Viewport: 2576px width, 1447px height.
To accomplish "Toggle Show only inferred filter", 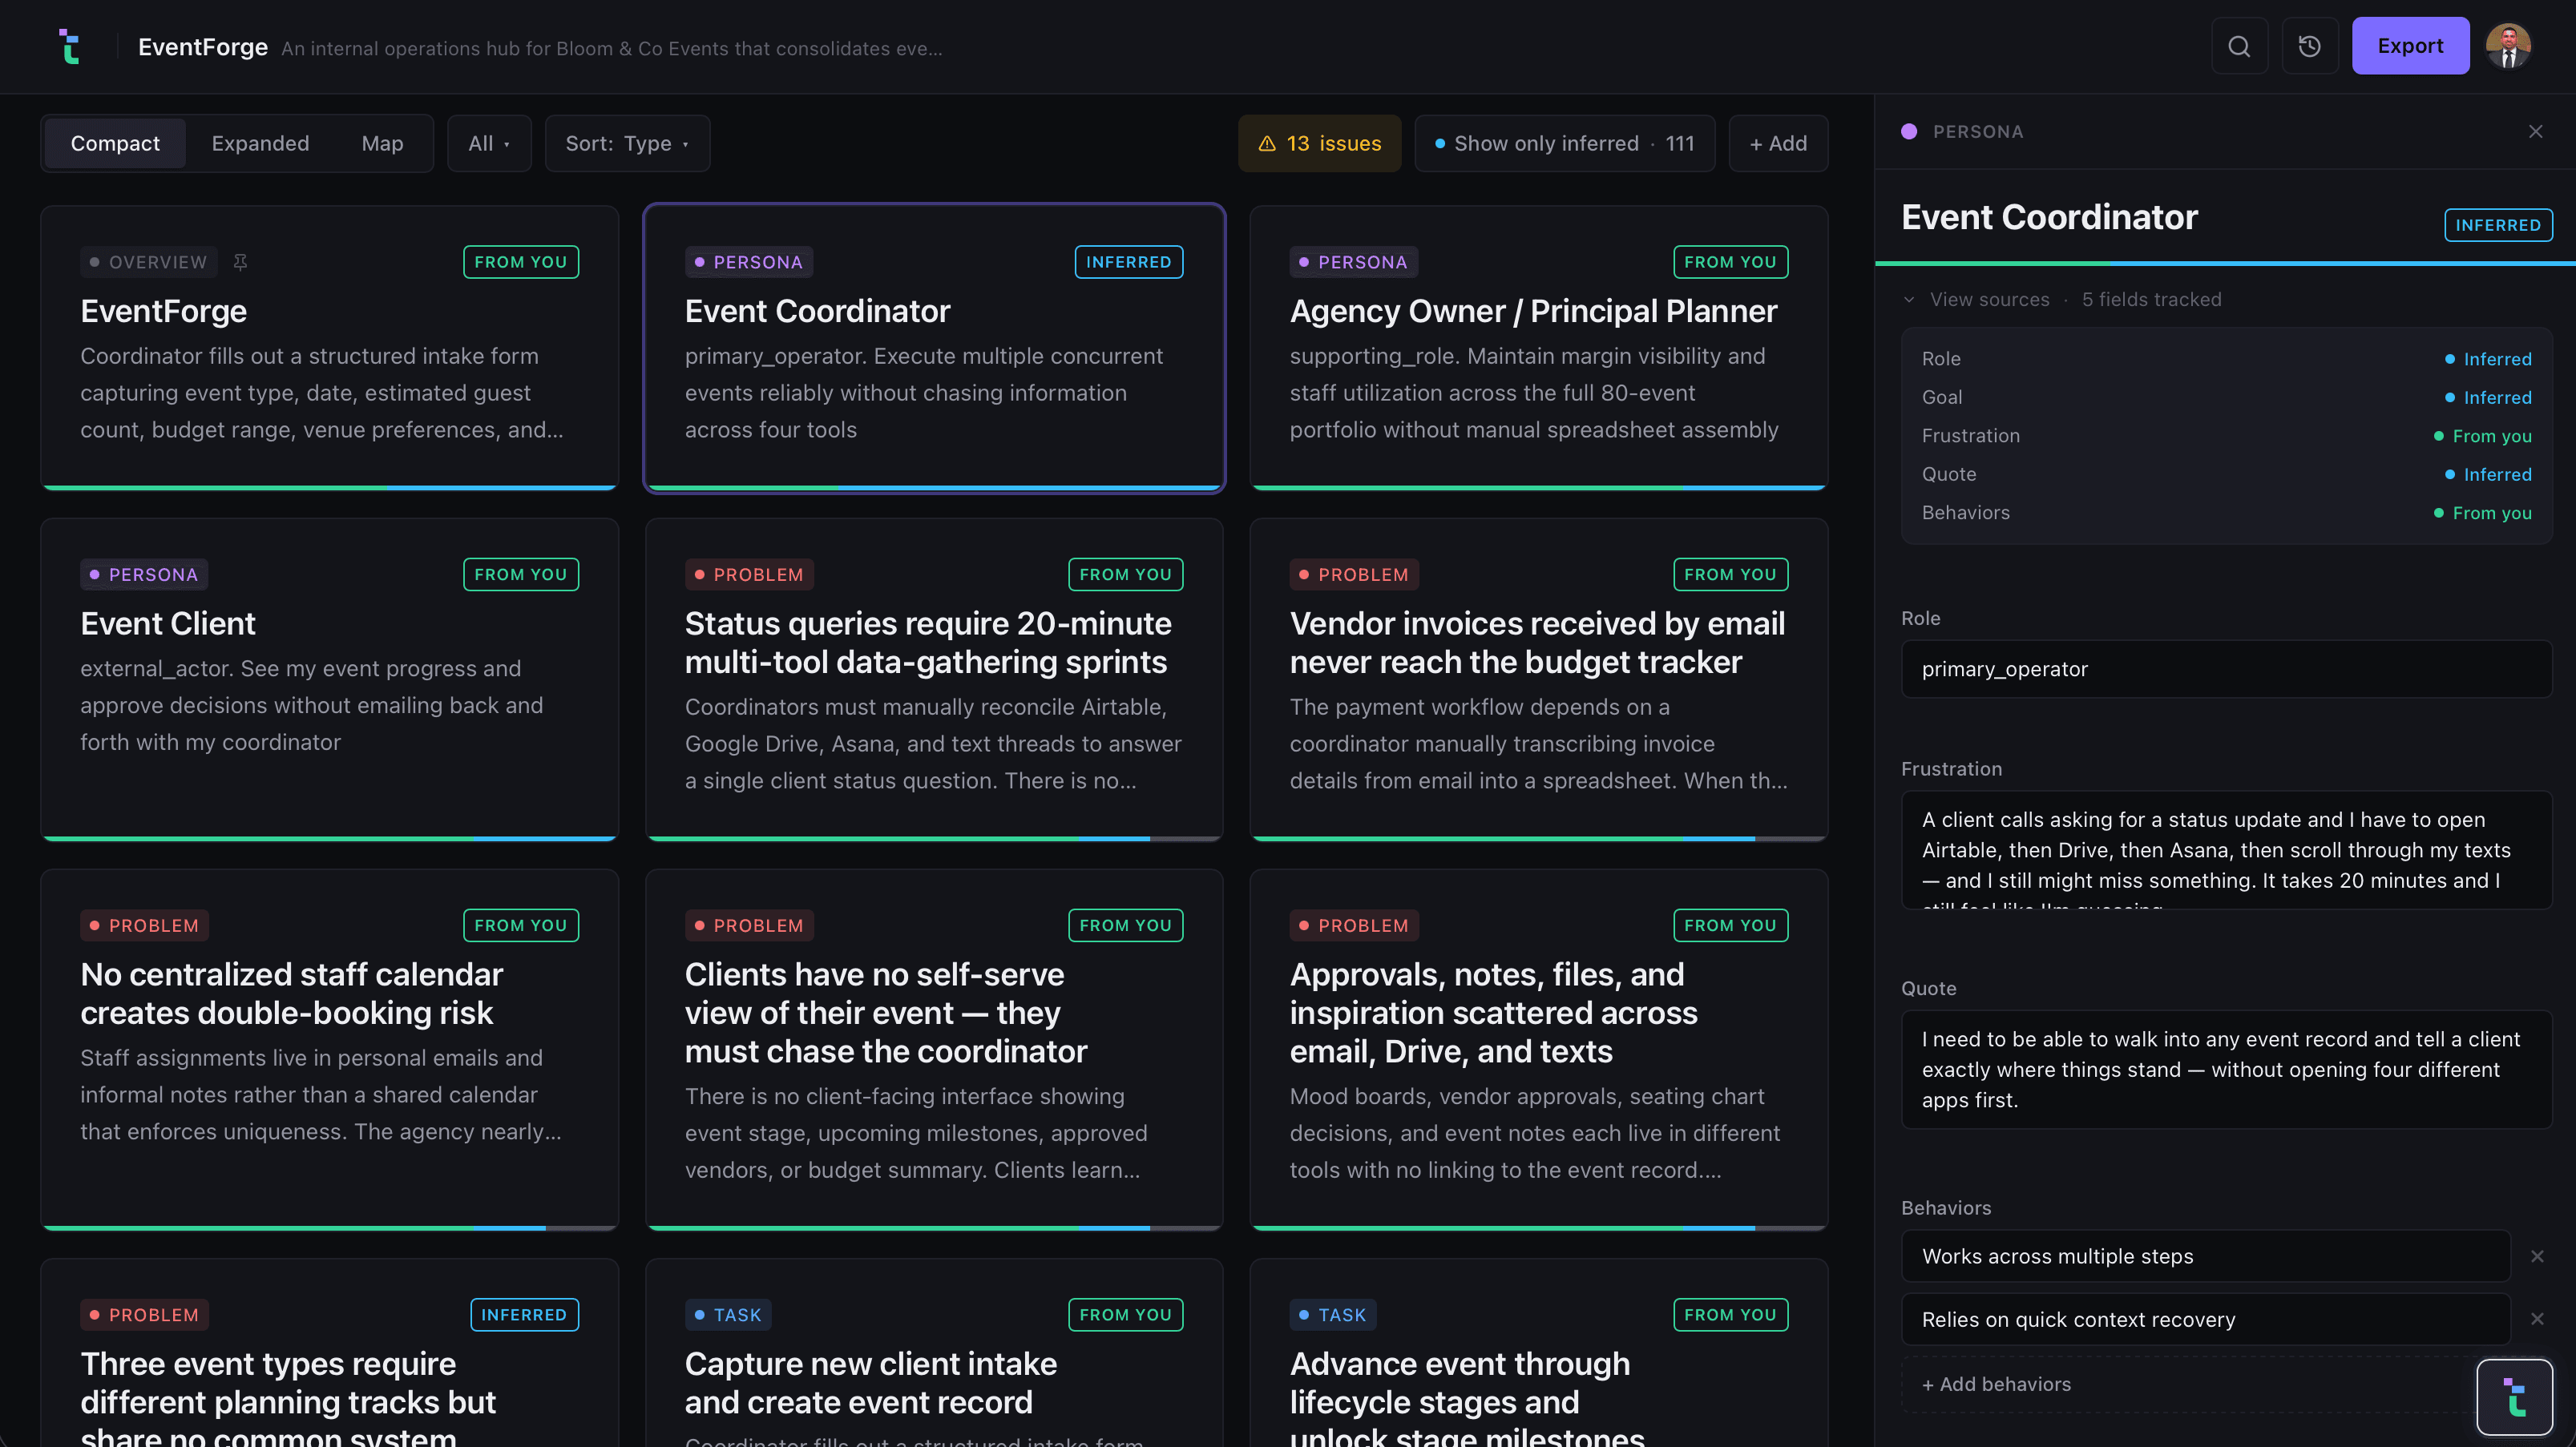I will (x=1564, y=143).
